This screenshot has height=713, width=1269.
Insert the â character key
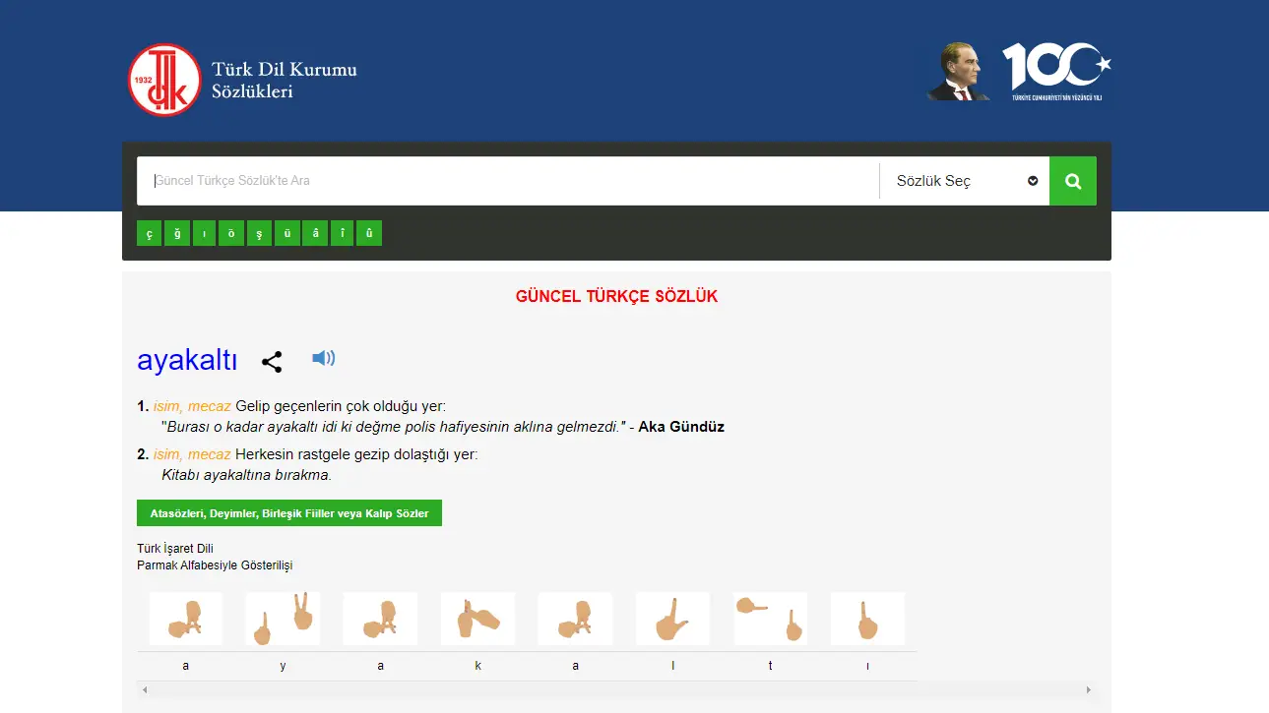point(314,233)
